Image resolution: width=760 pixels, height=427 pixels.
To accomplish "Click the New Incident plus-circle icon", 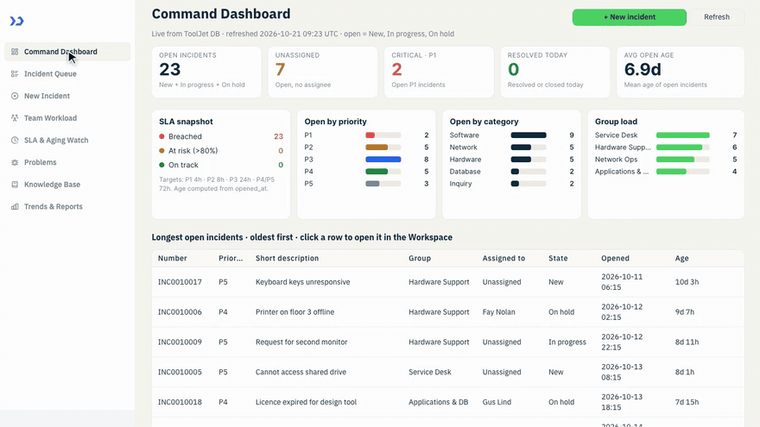I will click(x=15, y=96).
